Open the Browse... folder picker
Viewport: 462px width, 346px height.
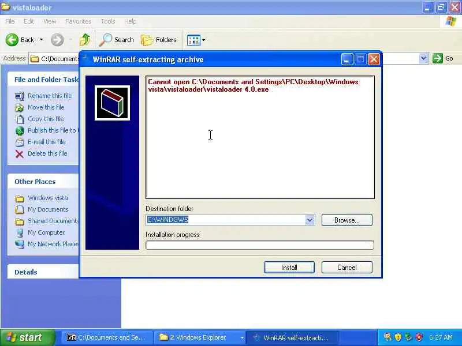(347, 220)
